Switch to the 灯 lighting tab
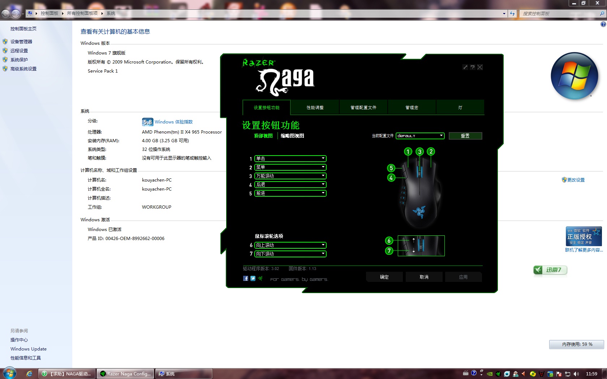 (460, 108)
